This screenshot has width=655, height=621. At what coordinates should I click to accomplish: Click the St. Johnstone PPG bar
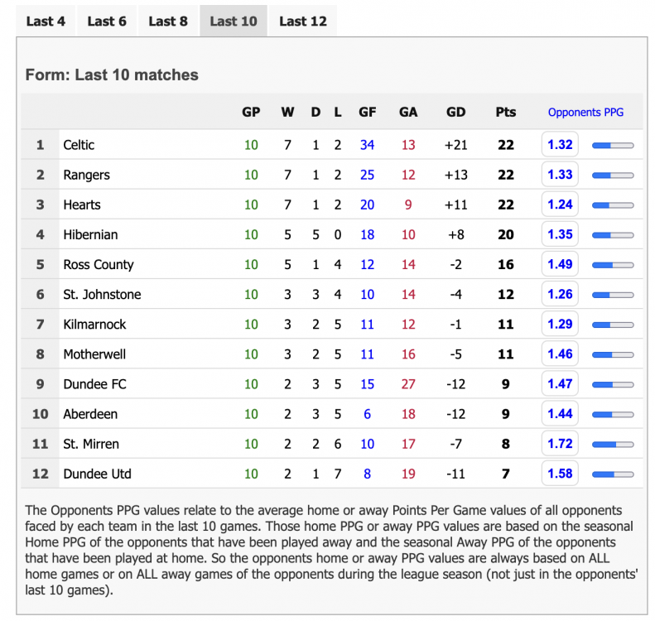[x=613, y=295]
